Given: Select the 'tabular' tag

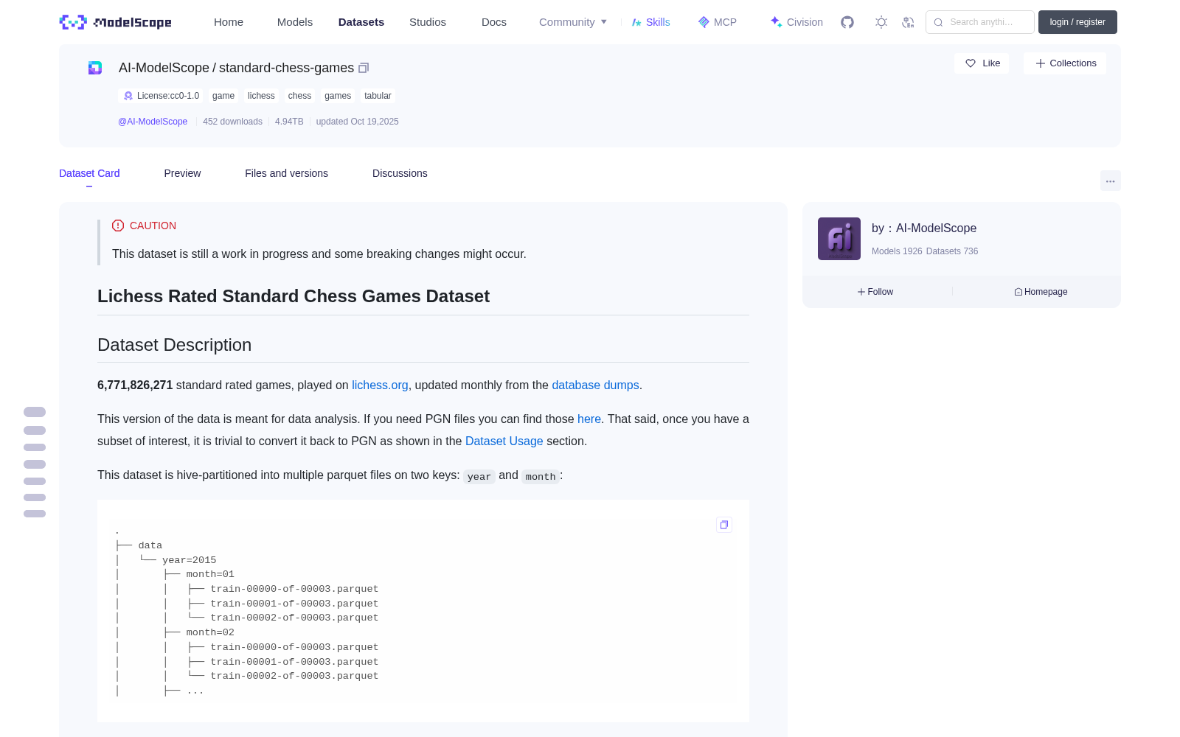Looking at the screenshot, I should coord(378,96).
